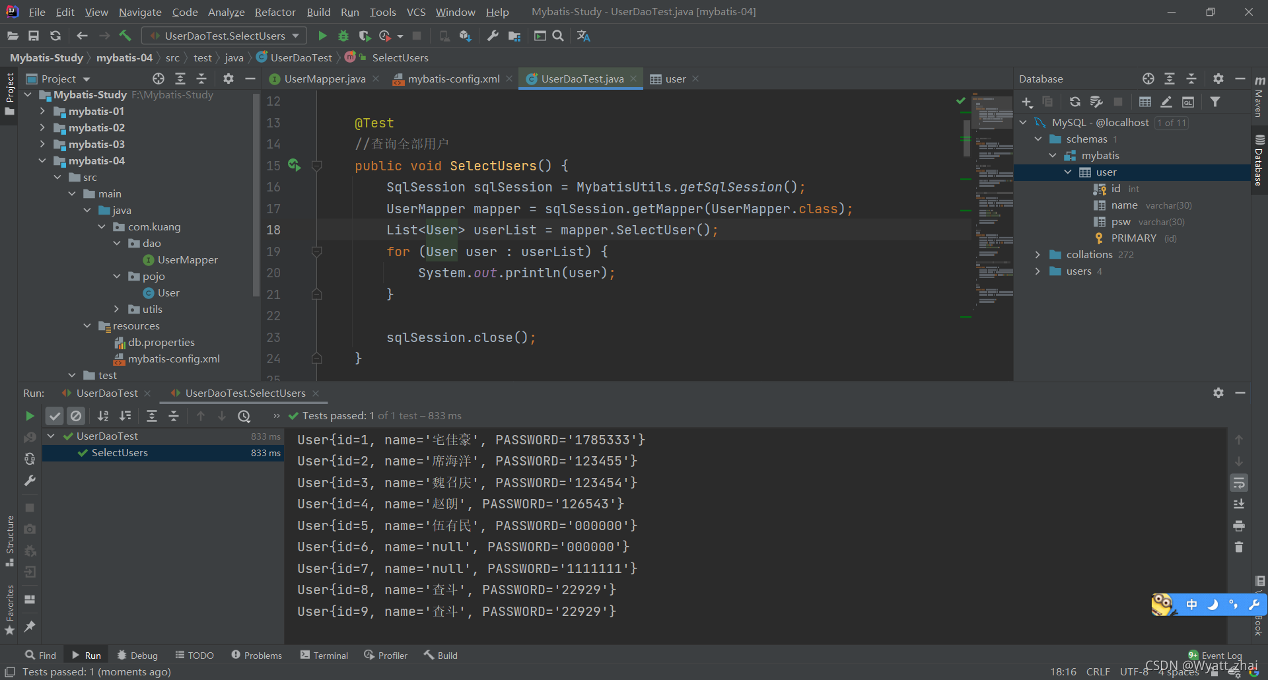Run SelectUsers test from gutter icon
1268x680 pixels.
tap(294, 165)
